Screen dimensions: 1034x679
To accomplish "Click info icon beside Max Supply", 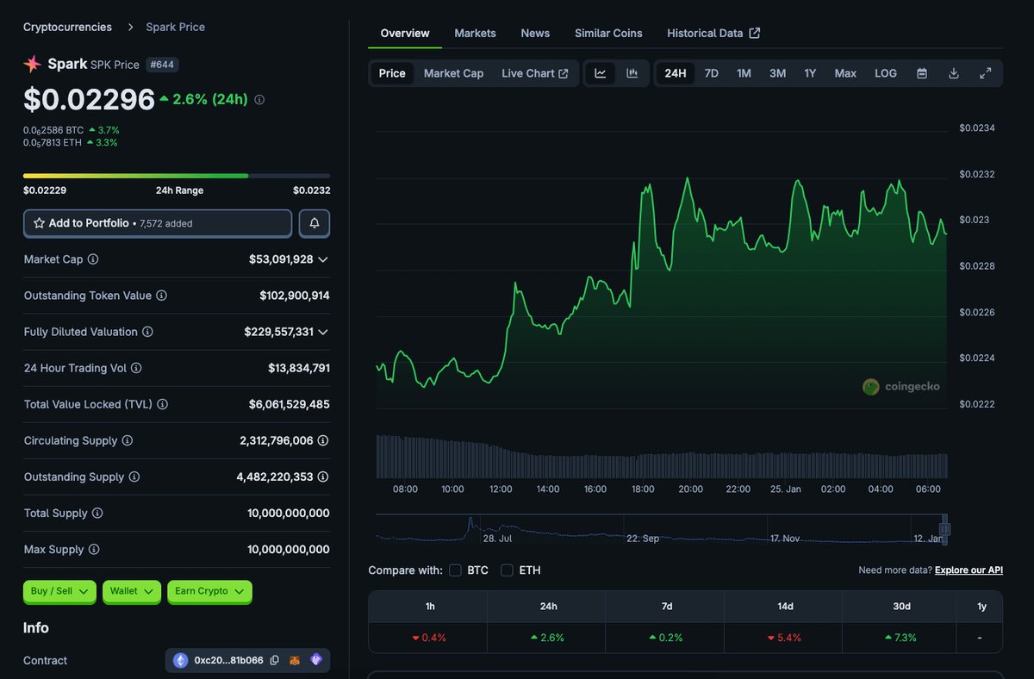I will (94, 549).
